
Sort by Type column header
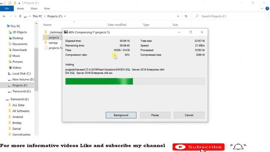click(146, 25)
